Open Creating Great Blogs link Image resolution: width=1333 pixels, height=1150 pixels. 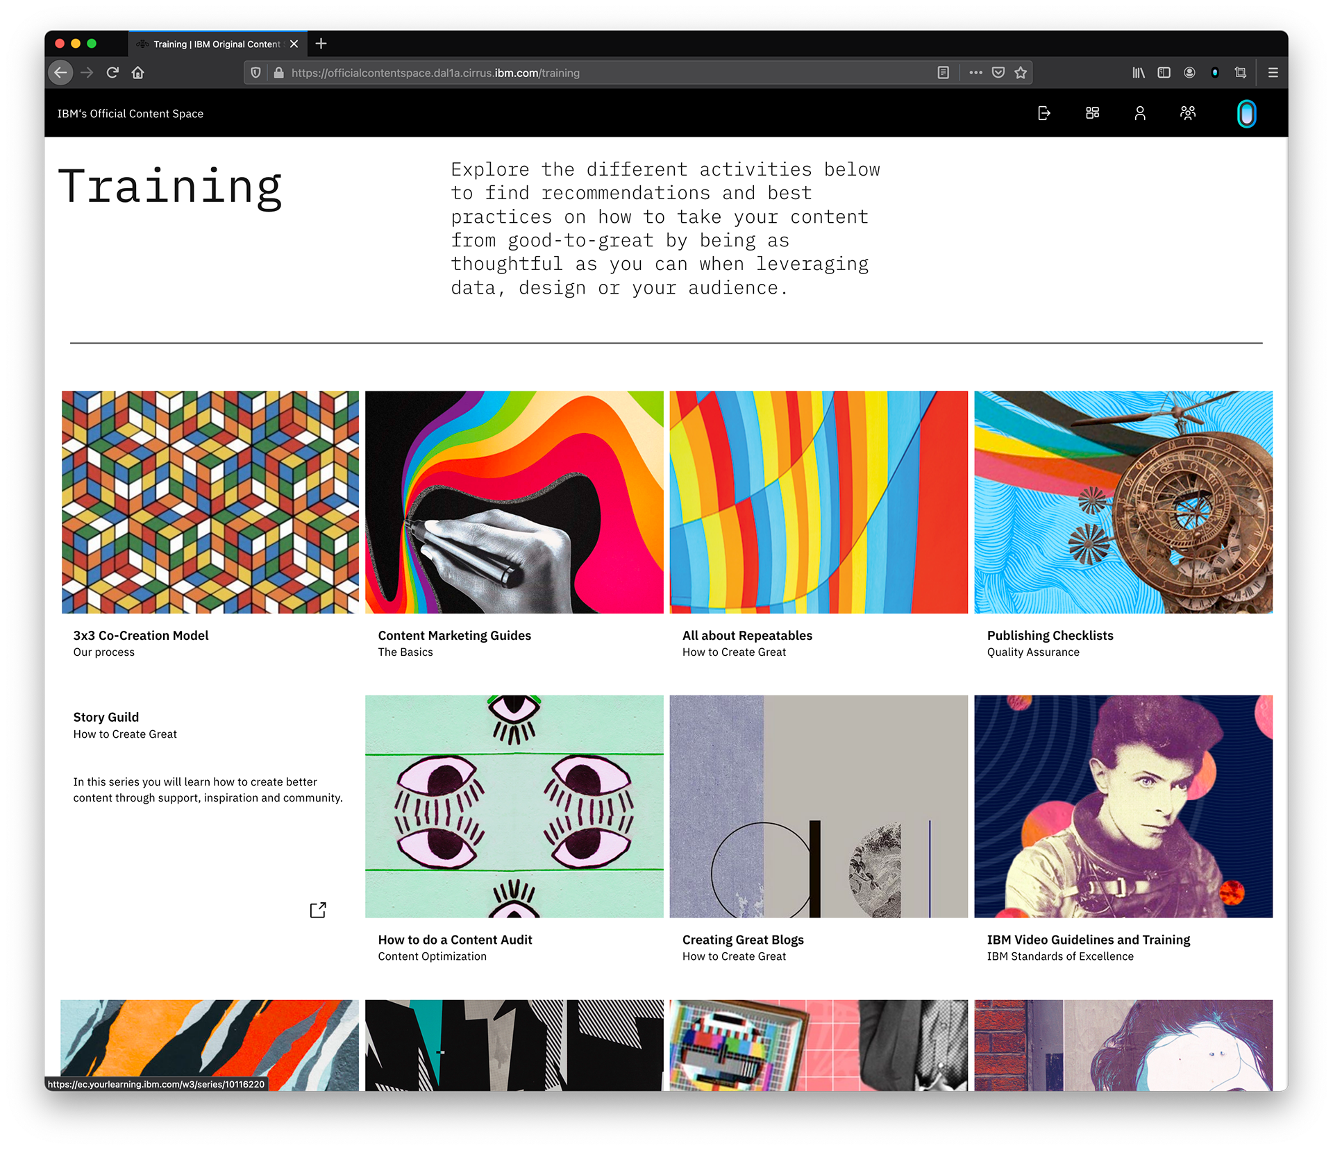point(743,939)
